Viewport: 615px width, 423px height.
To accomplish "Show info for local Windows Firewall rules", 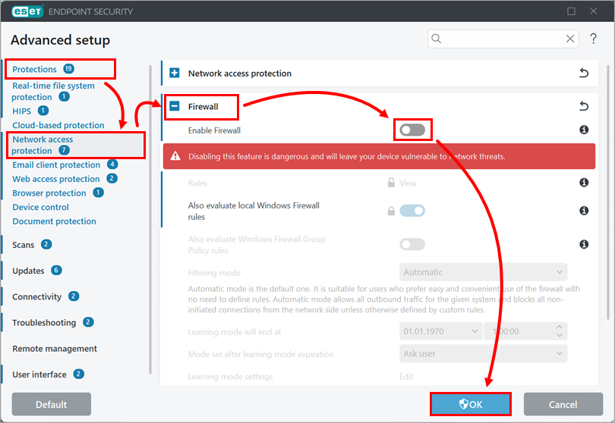I will (584, 211).
